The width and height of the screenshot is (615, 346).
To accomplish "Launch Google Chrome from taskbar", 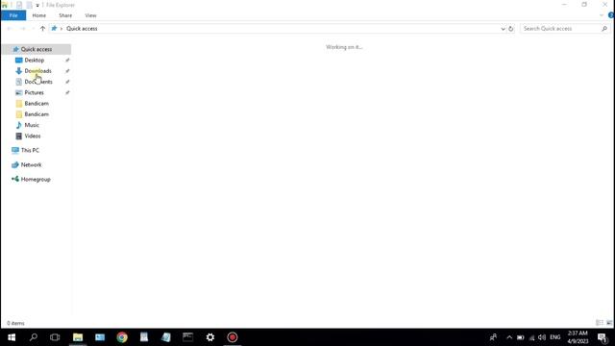I will (x=122, y=337).
